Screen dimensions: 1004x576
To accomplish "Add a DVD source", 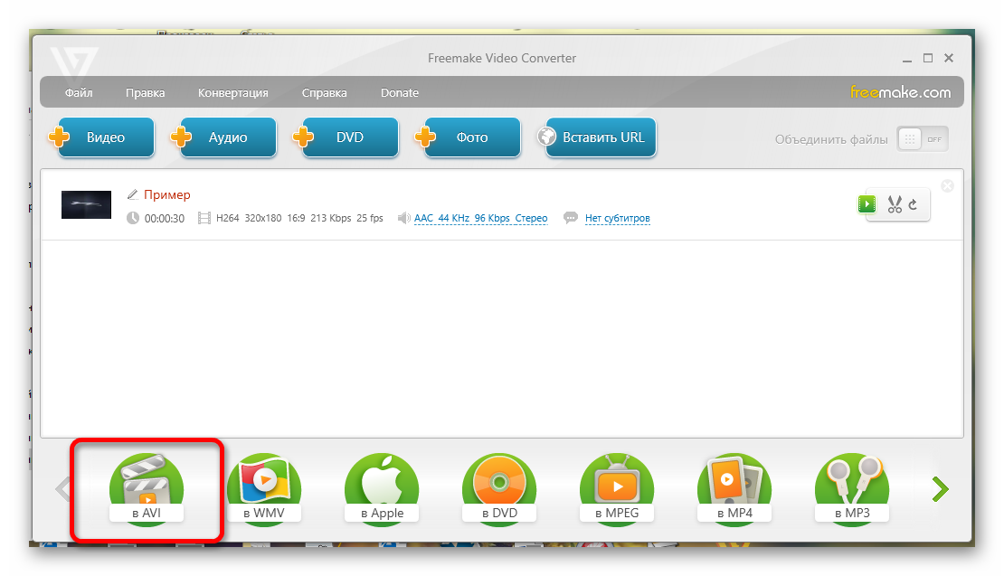I will (346, 137).
